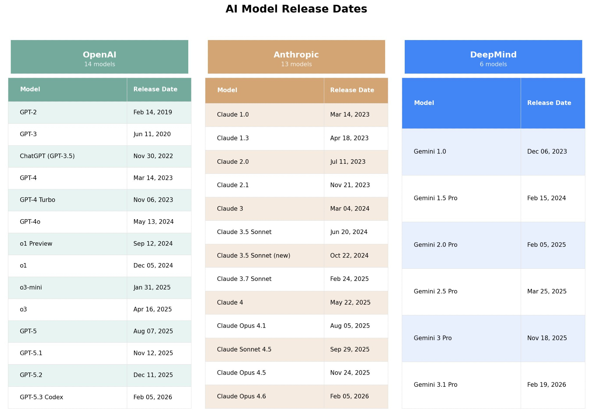Image resolution: width=593 pixels, height=420 pixels.
Task: Click the OpenAI Release Date column header
Action: 155,89
